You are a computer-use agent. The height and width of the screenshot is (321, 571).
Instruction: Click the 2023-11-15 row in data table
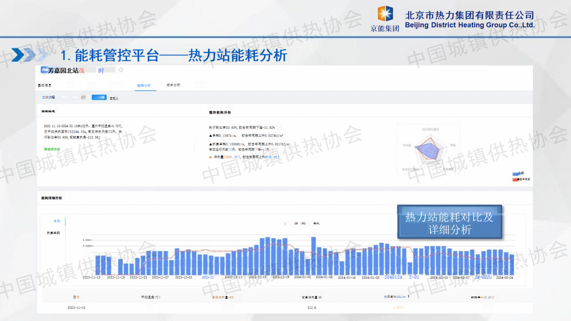76,307
